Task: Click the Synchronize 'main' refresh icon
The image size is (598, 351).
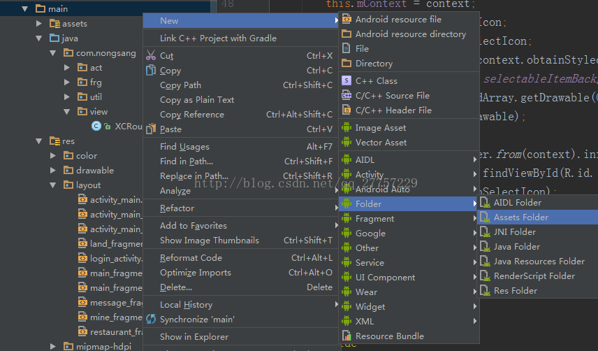Action: tap(151, 319)
